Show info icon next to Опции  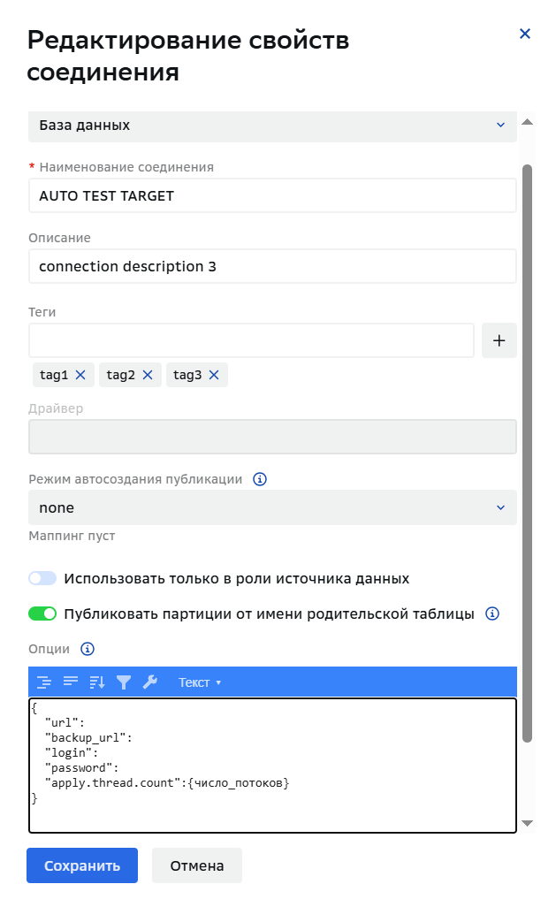pos(88,649)
